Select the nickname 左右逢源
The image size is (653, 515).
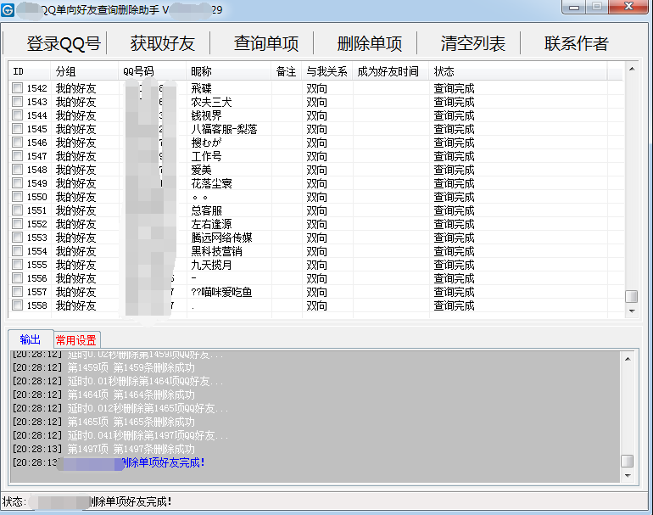click(x=211, y=224)
